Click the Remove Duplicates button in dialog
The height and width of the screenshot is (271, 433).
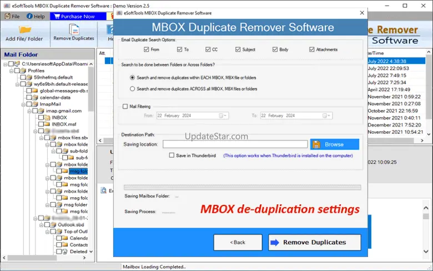(x=315, y=242)
